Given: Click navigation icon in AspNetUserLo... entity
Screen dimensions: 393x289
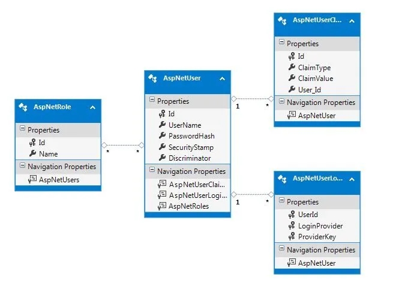Looking at the screenshot, I should click(292, 263).
